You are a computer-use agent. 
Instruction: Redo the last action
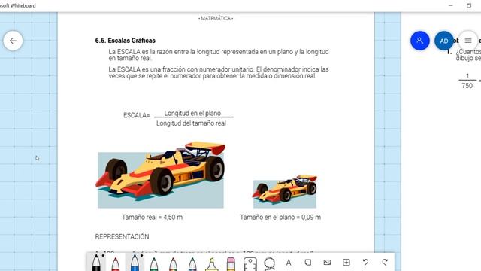pyautogui.click(x=385, y=263)
